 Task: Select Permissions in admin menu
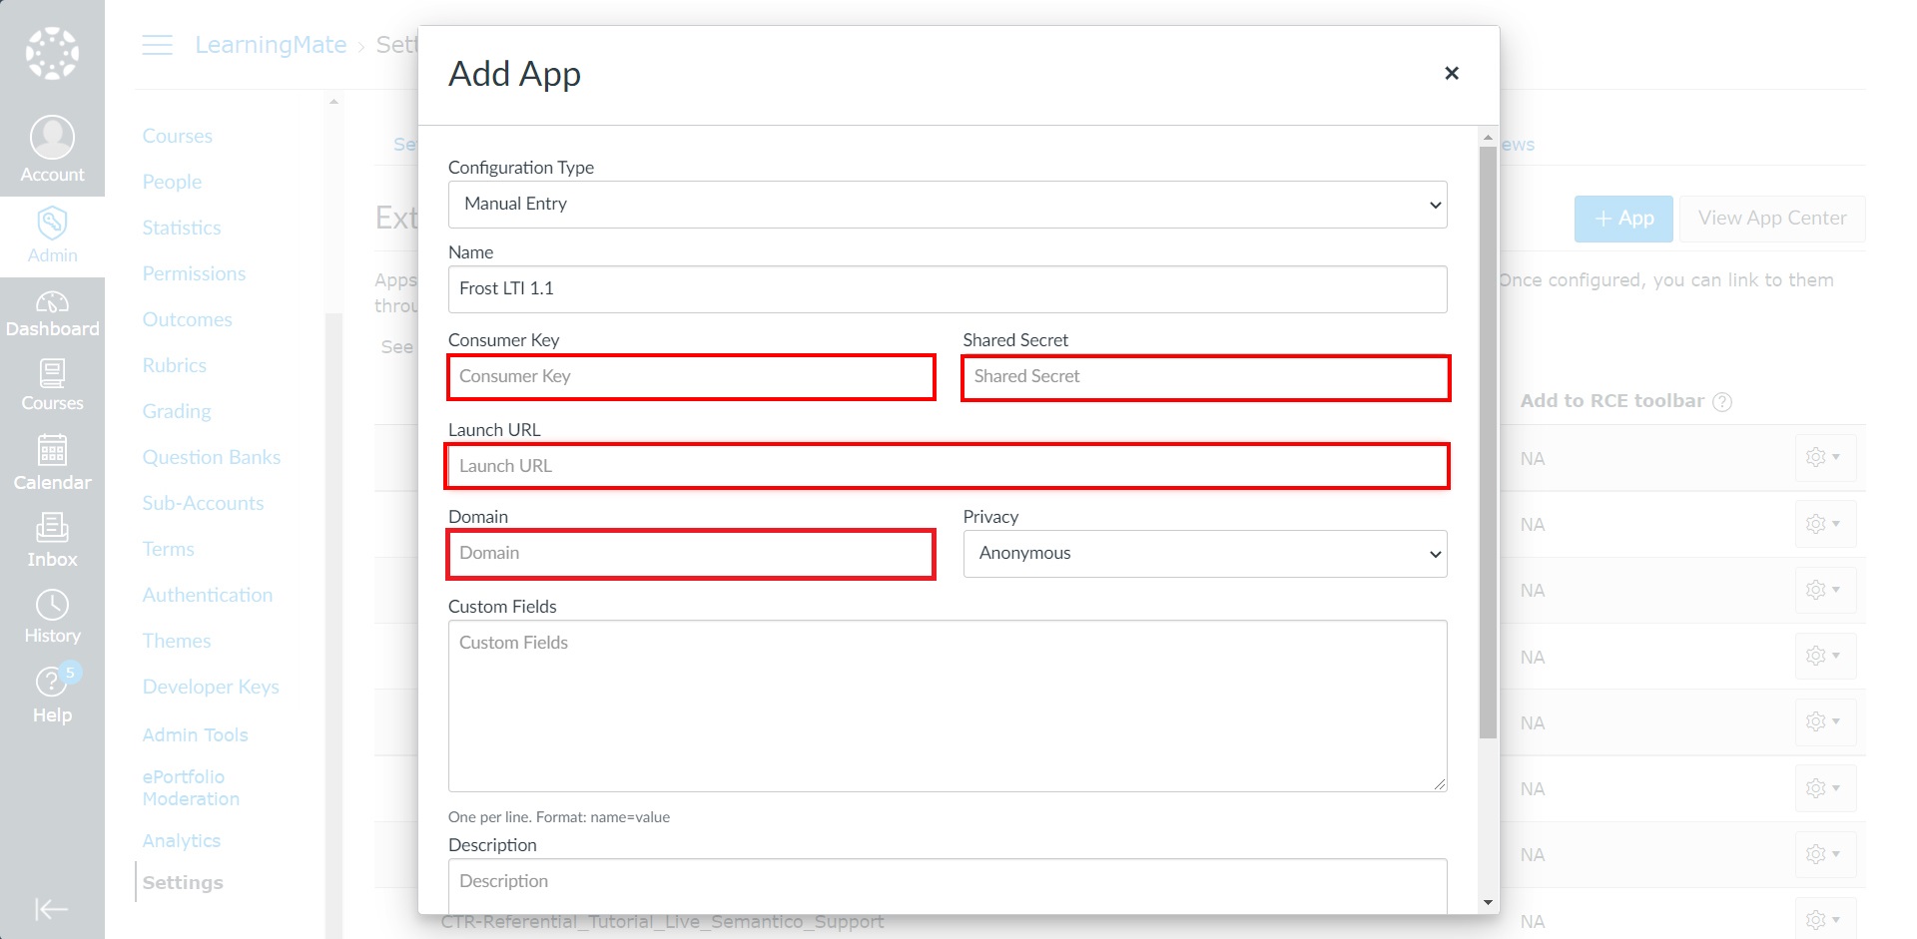pyautogui.click(x=194, y=273)
